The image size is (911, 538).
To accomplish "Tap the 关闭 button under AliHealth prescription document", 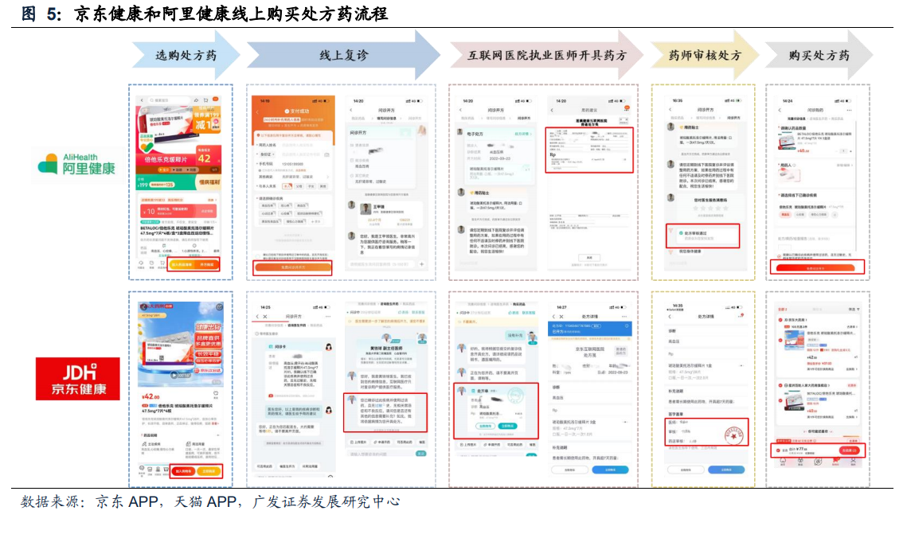I will point(589,257).
